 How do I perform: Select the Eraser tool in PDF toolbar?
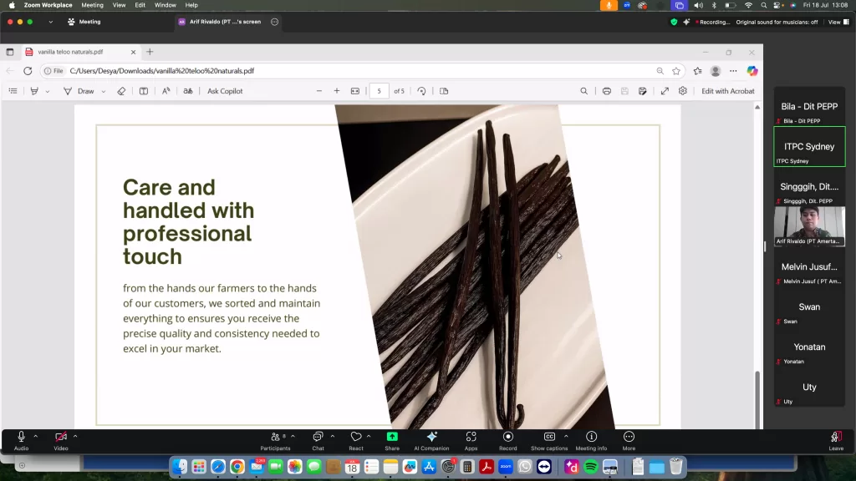[x=121, y=91]
